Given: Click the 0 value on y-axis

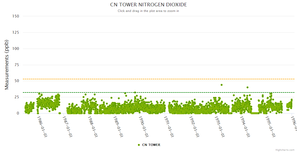Looking at the screenshot, I should [x=18, y=113].
